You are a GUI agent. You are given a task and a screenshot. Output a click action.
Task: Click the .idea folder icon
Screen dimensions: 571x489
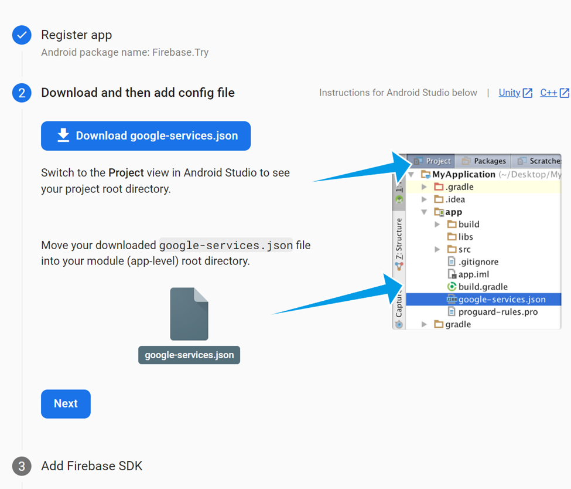[x=439, y=199]
